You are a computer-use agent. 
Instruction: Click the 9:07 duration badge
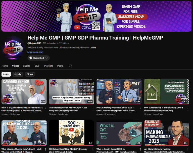[x=43, y=101]
